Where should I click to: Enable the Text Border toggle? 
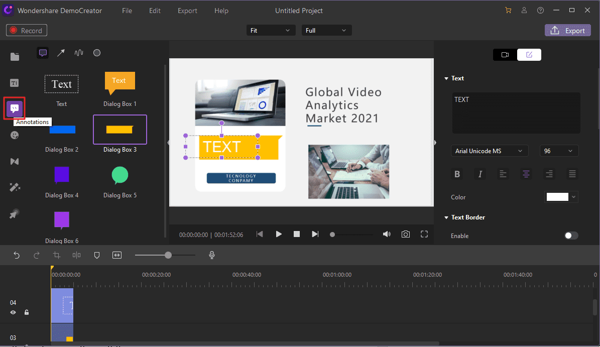tap(571, 236)
